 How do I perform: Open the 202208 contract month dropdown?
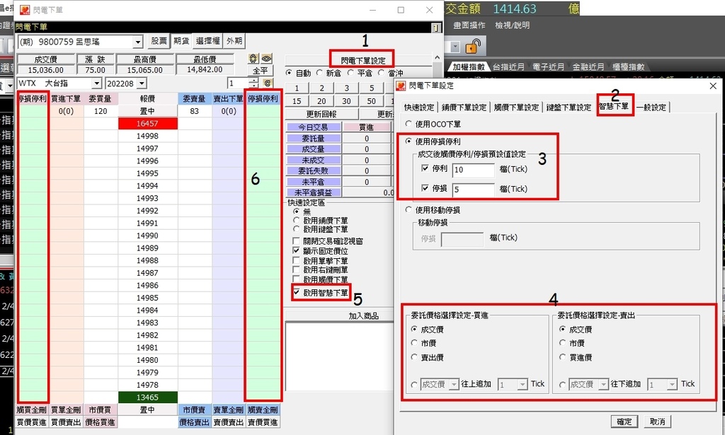pyautogui.click(x=142, y=83)
